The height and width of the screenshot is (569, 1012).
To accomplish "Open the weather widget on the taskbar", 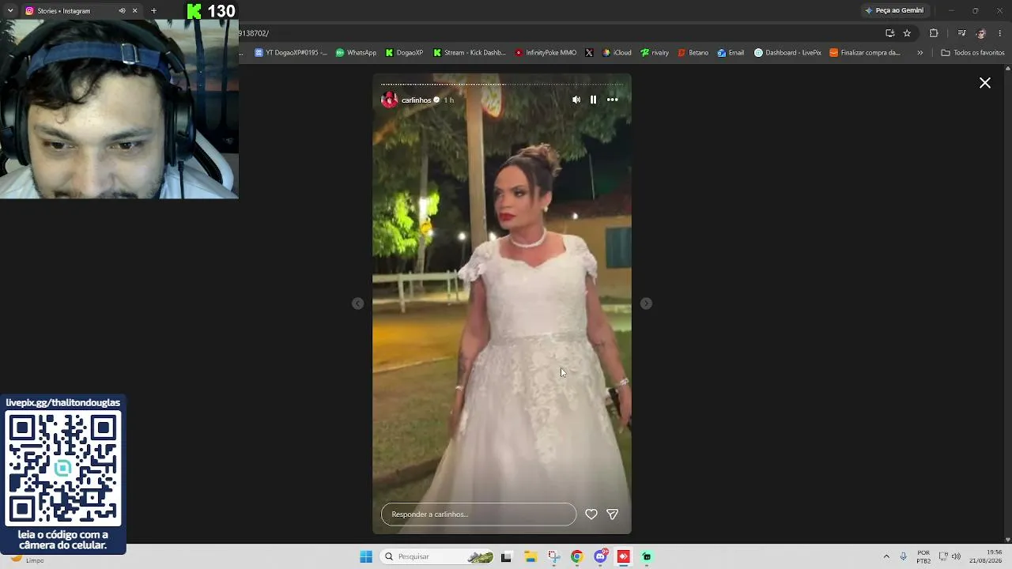I will [26, 558].
